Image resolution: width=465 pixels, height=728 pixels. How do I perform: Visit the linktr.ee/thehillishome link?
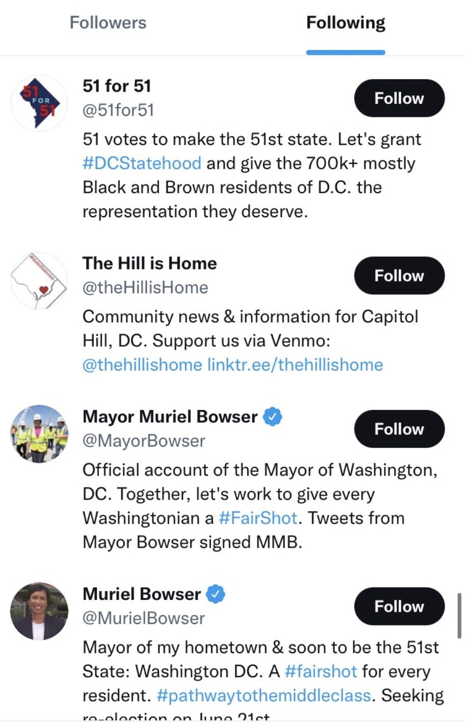295,365
